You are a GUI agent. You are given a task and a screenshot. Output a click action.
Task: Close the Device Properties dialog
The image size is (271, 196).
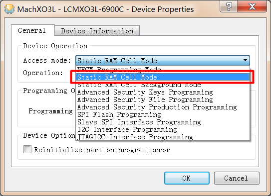[x=252, y=6]
